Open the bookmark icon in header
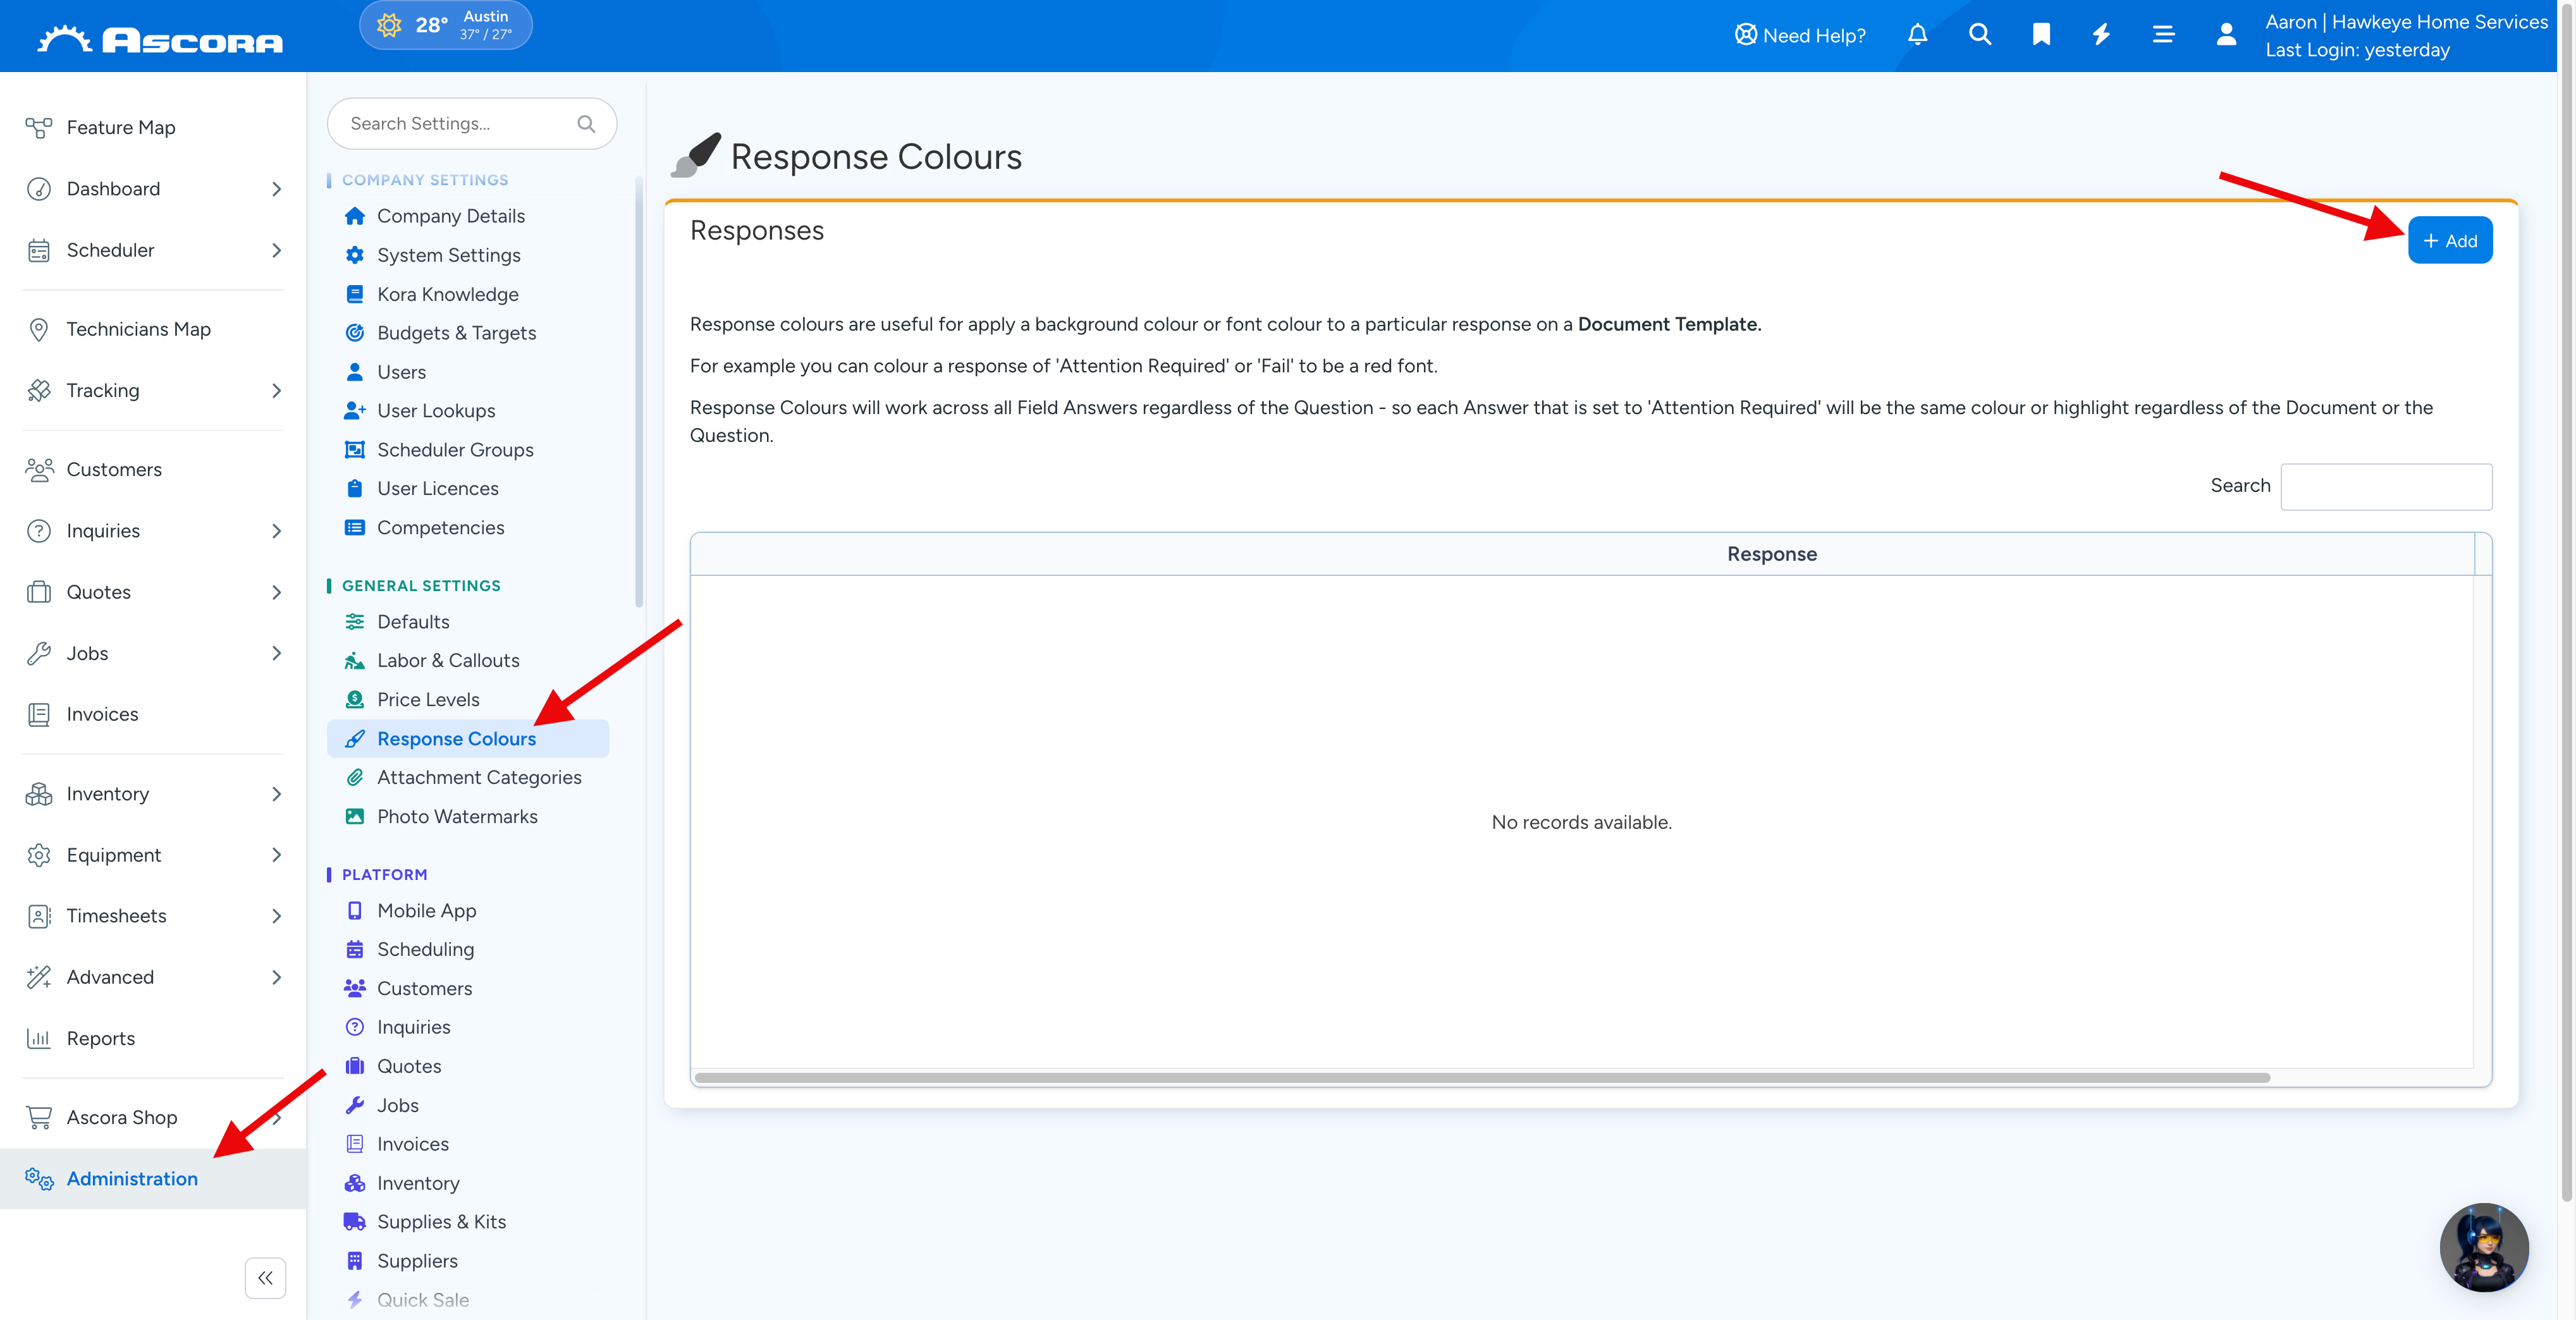This screenshot has width=2576, height=1320. (x=2041, y=35)
